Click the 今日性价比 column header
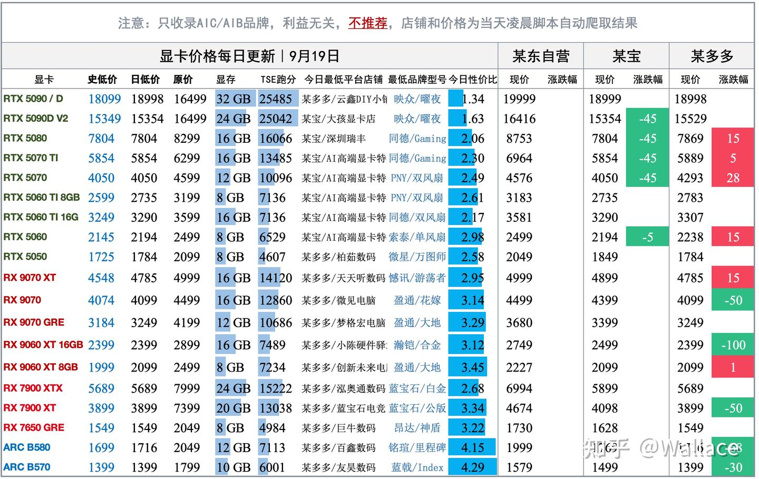The image size is (759, 479). tap(473, 80)
